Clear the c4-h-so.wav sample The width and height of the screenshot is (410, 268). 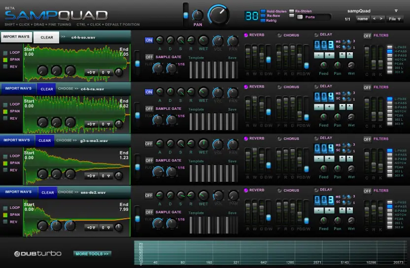coord(47,37)
